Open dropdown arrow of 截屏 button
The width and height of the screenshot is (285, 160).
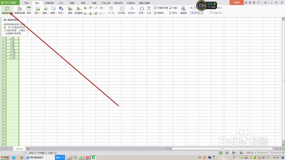point(56,13)
